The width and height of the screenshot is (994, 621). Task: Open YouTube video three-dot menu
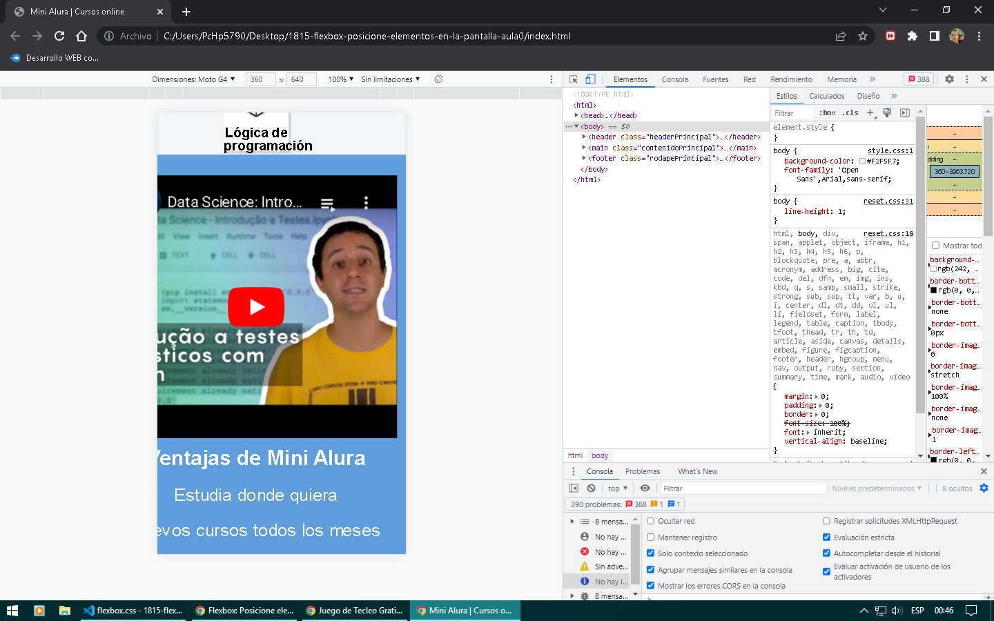pos(366,202)
